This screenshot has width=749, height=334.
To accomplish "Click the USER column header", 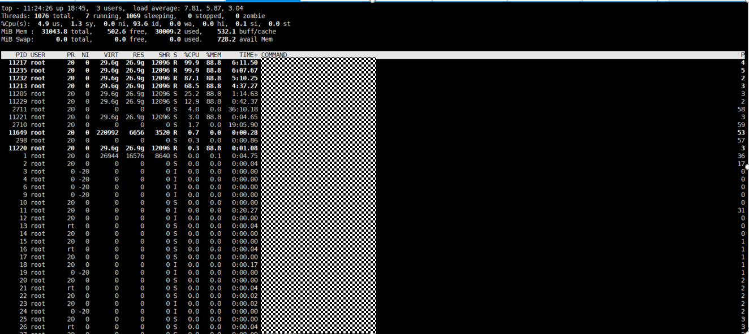I will pos(38,55).
